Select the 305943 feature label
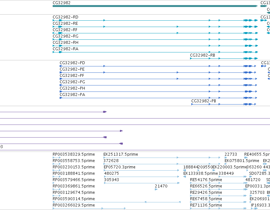Screen dimensions: 270x210 (x=112, y=180)
